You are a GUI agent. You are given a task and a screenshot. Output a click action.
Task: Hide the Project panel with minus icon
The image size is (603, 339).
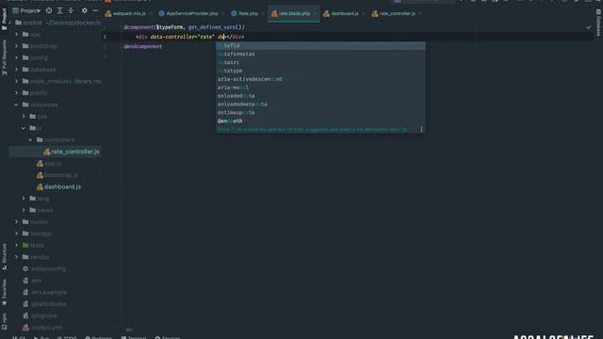(x=95, y=10)
